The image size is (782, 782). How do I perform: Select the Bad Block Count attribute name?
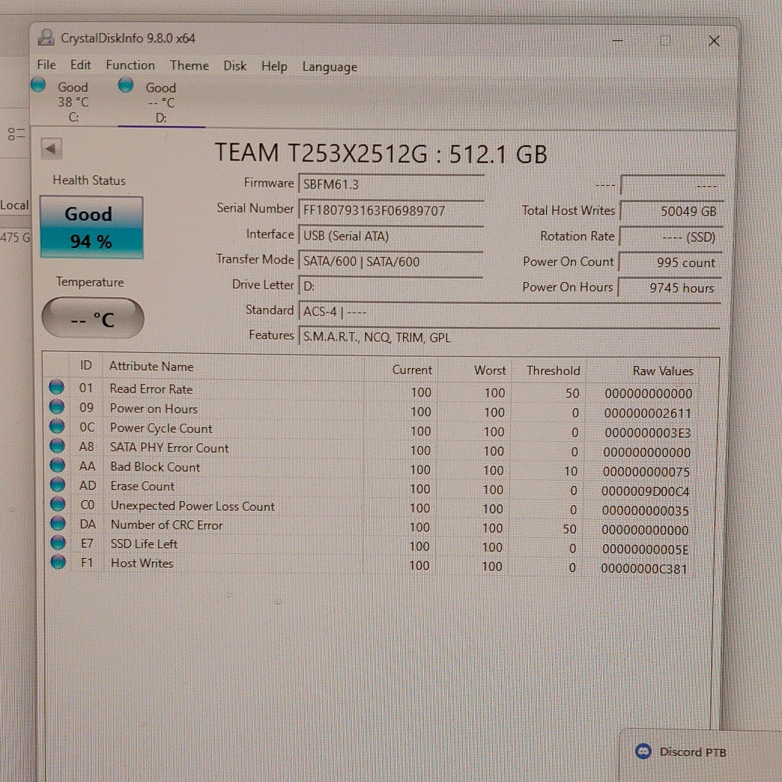point(155,467)
